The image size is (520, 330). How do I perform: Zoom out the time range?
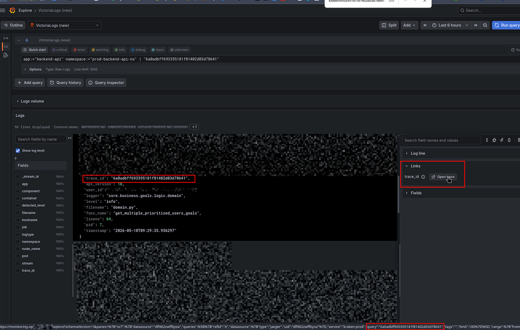(x=485, y=25)
